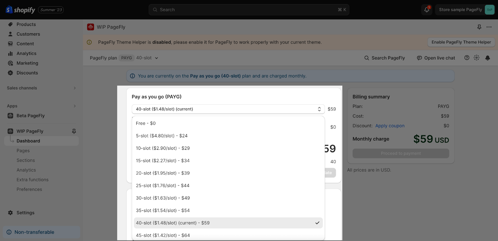Click the plan info banner icon
Viewport: 498px width, 241px height.
click(132, 76)
